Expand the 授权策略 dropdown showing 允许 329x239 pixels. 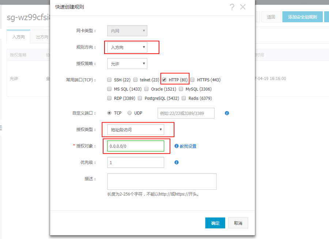(127, 64)
